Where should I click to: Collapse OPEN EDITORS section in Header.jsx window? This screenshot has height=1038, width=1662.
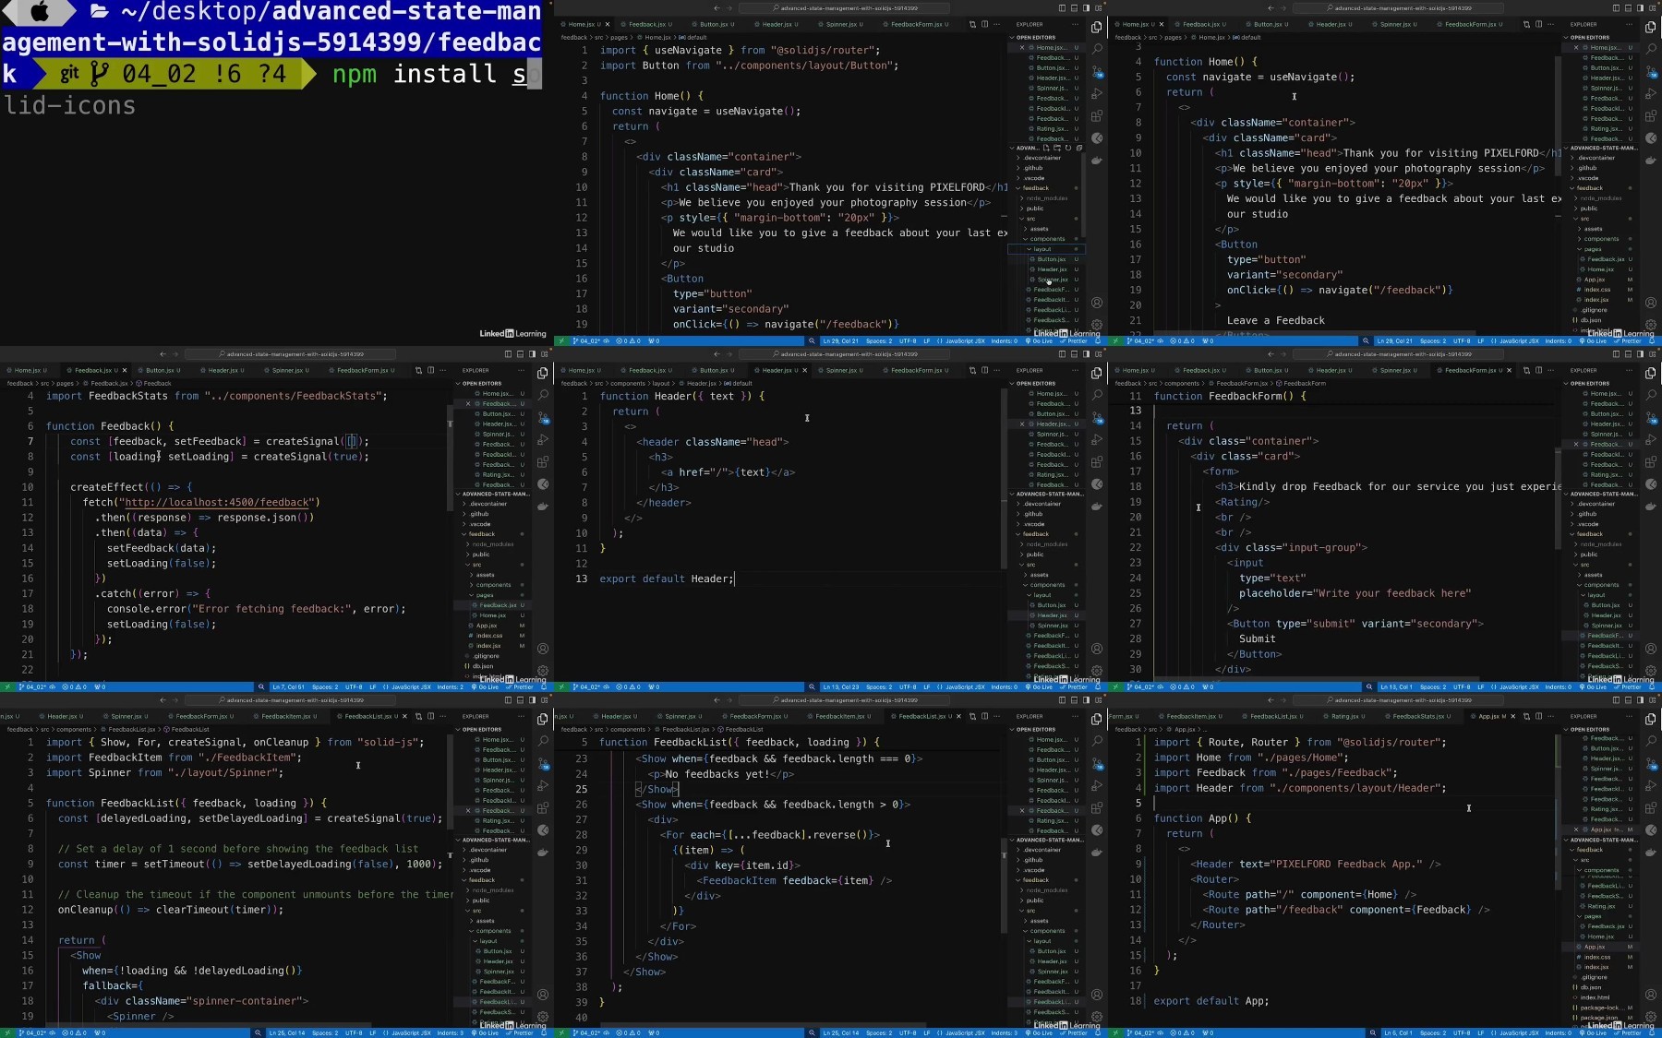[1048, 383]
